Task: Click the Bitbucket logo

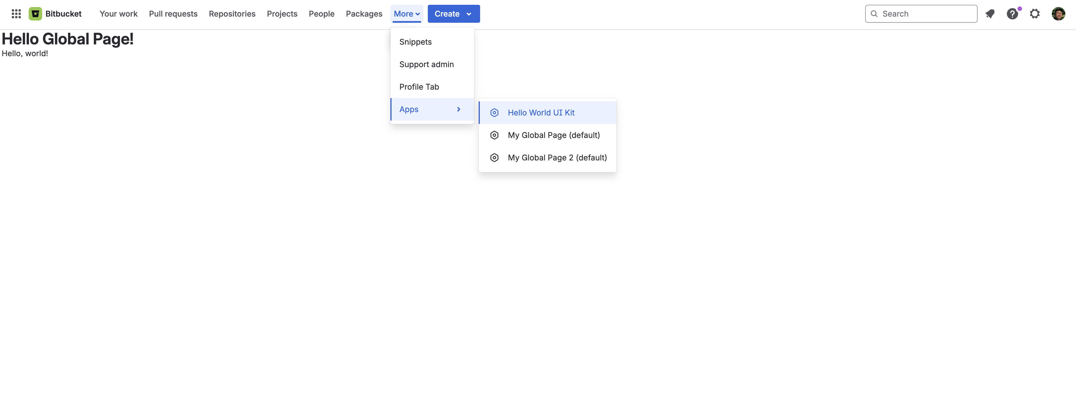Action: tap(35, 13)
